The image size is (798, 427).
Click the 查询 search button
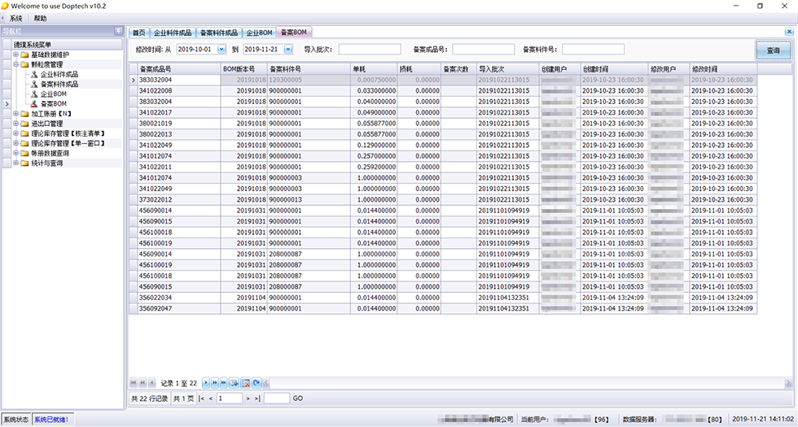click(773, 50)
